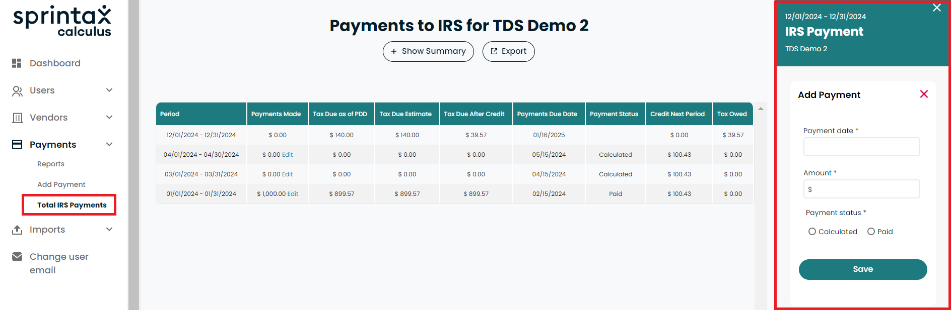This screenshot has height=310, width=951.
Task: Click the Show Summary button
Action: click(x=428, y=51)
